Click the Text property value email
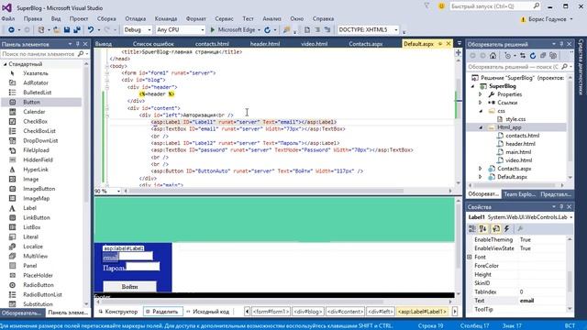This screenshot has height=330, width=587. point(526,301)
